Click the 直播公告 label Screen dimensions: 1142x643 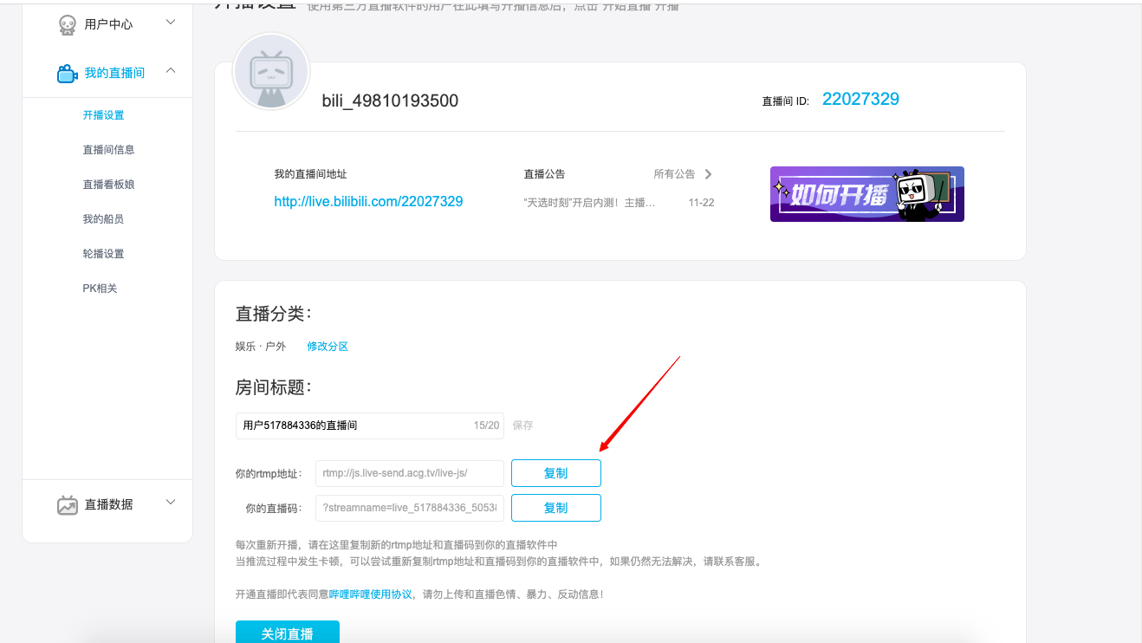[545, 174]
